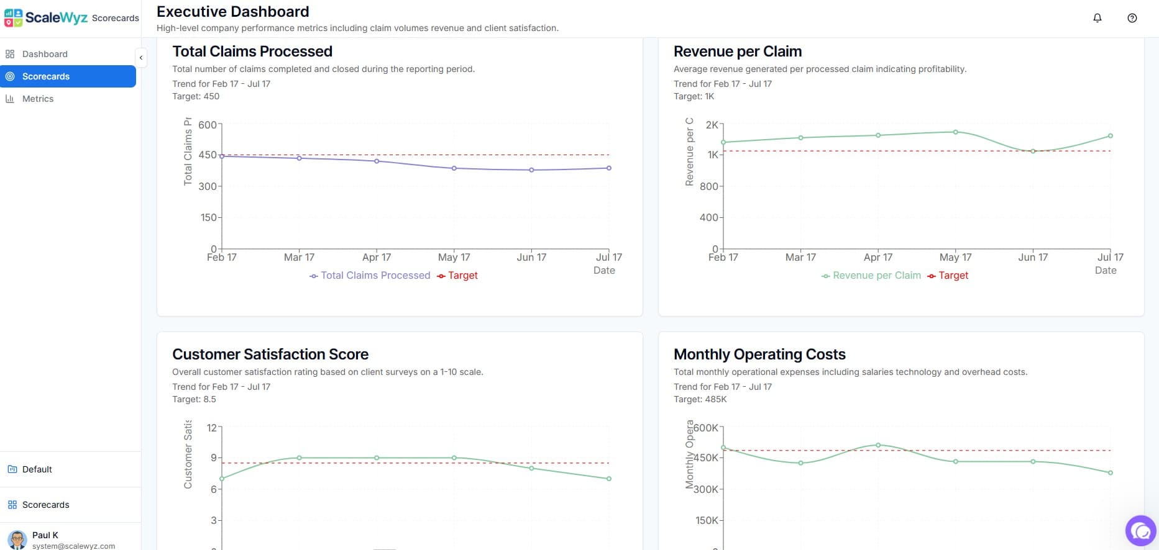Click the Jul 17 point on Total Claims chart
This screenshot has width=1159, height=550.
tap(609, 168)
